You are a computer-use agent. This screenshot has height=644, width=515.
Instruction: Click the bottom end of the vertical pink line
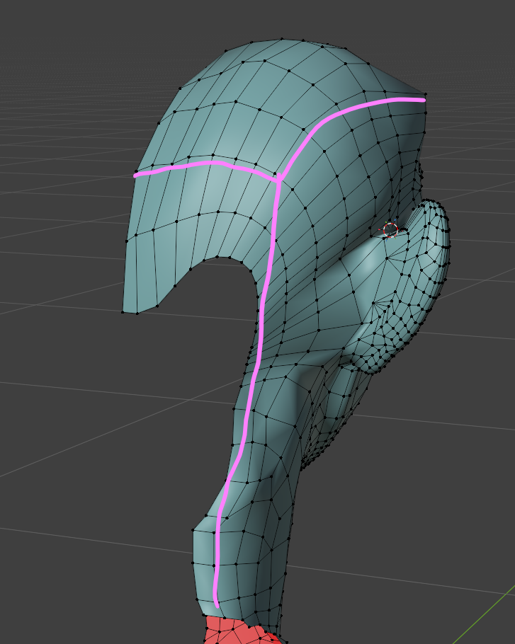click(216, 604)
